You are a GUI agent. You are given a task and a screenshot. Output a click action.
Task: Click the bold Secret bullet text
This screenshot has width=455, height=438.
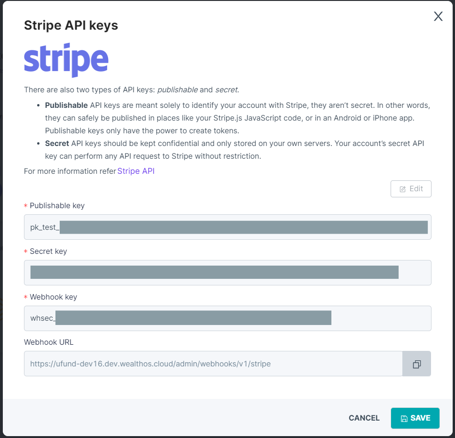click(57, 143)
